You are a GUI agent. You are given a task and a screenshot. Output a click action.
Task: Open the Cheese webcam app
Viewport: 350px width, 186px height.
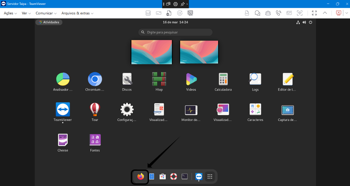63,140
